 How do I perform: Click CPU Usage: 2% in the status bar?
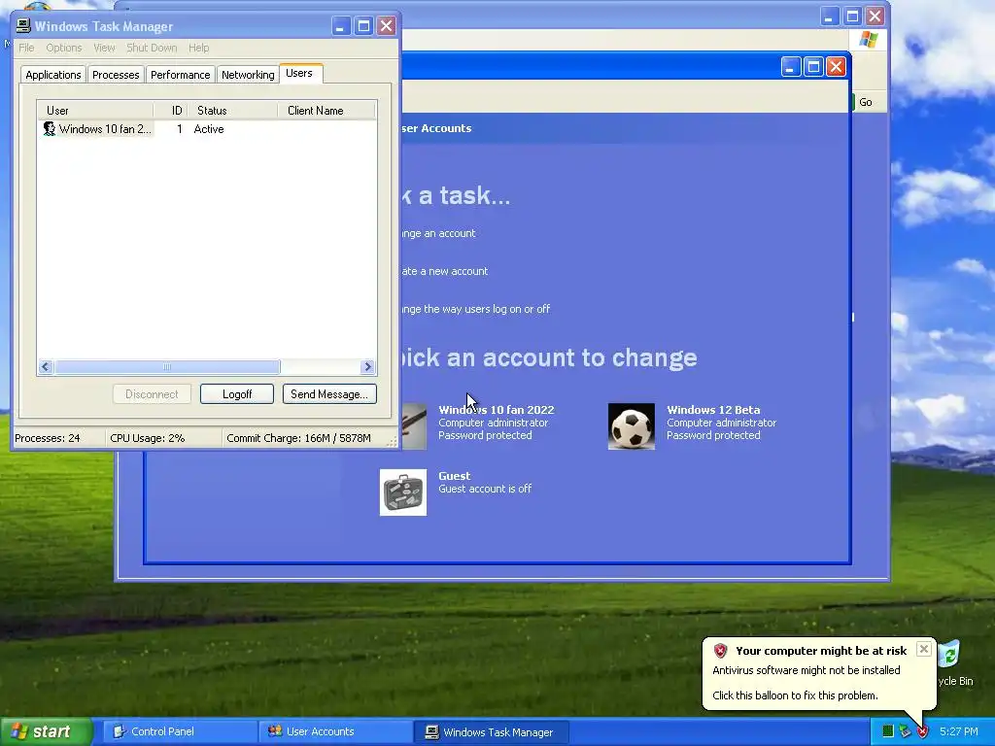pos(148,438)
